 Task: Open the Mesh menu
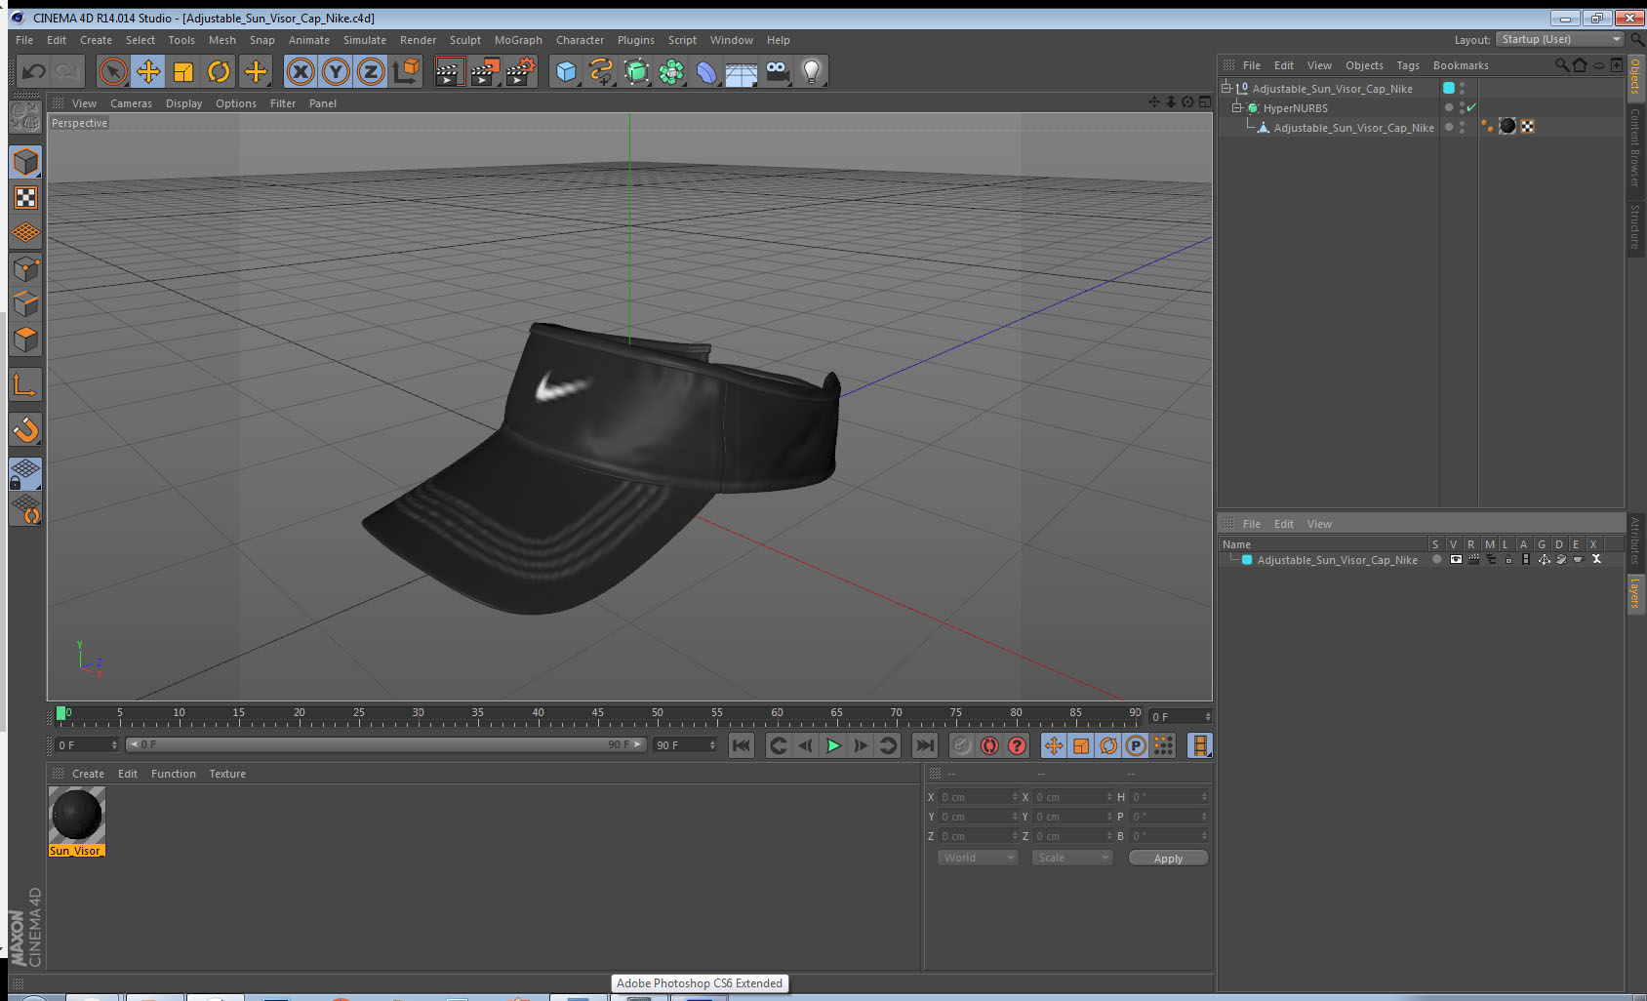221,40
